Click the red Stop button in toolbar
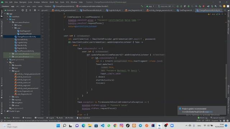230x129 pixels. pyautogui.click(x=204, y=6)
